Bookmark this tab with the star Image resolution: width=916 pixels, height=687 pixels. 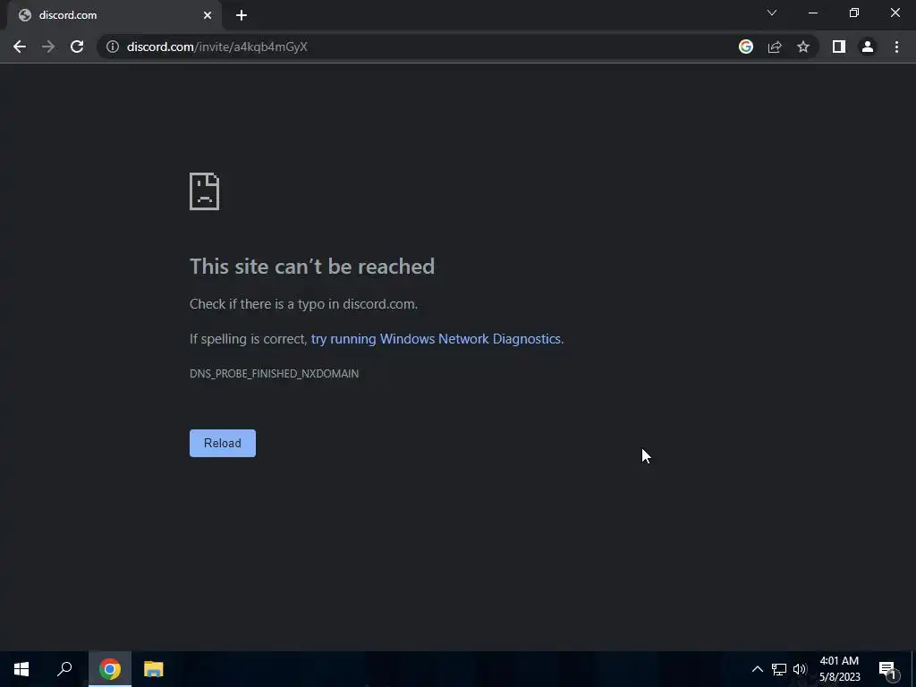[x=803, y=47]
